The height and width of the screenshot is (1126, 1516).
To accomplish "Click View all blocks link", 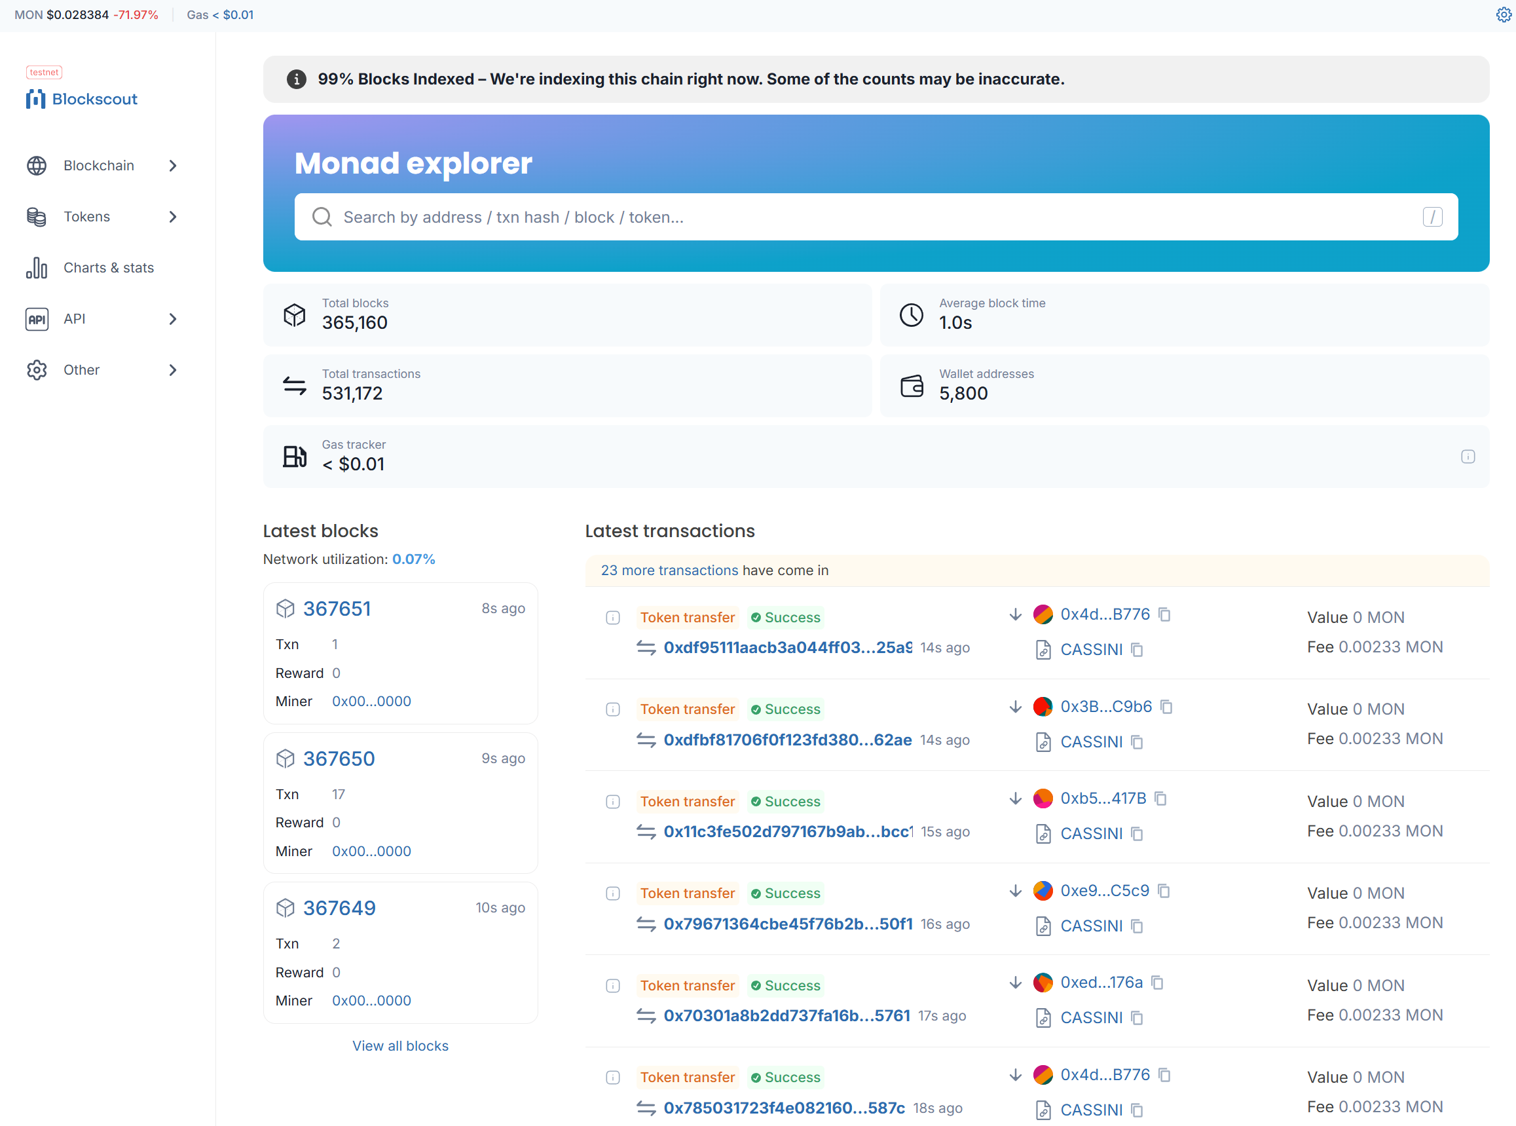I will click(x=400, y=1045).
